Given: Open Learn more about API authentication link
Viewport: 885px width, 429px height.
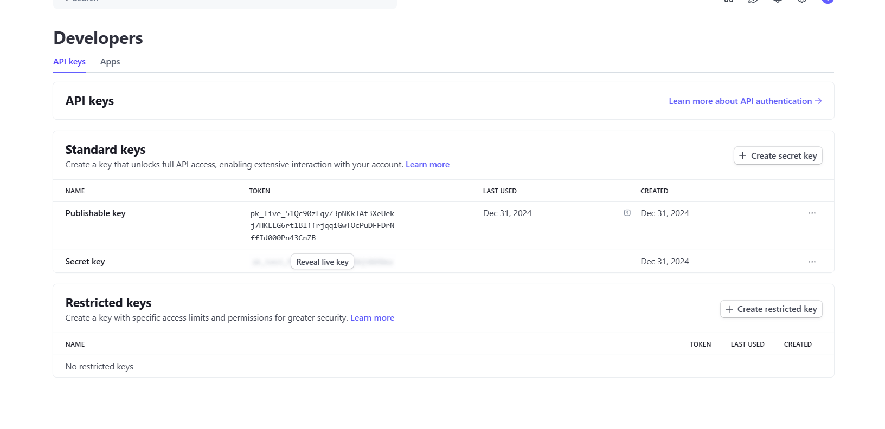Looking at the screenshot, I should (745, 101).
